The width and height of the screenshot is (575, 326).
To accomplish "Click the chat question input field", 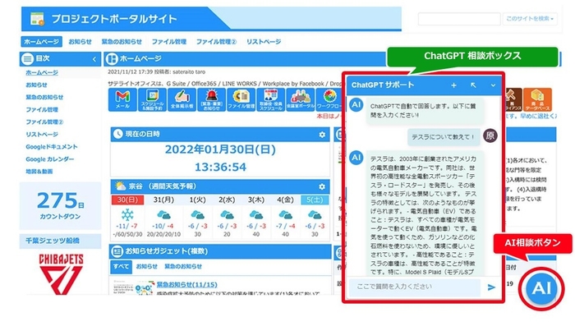I will (x=415, y=287).
